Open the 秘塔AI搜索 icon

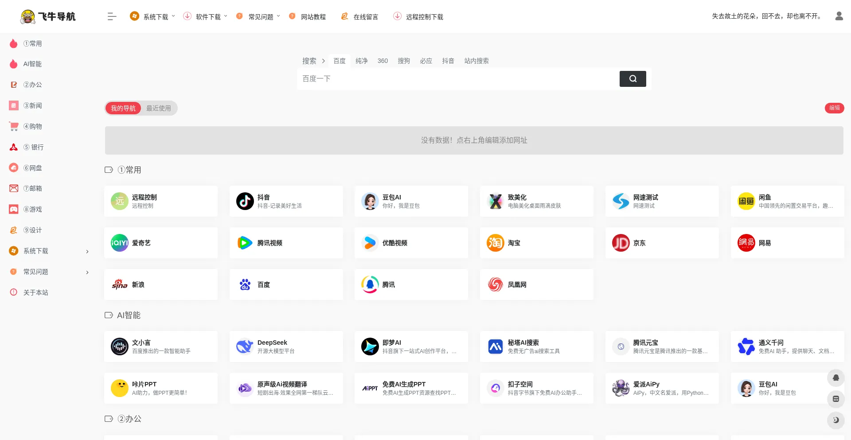(x=495, y=347)
